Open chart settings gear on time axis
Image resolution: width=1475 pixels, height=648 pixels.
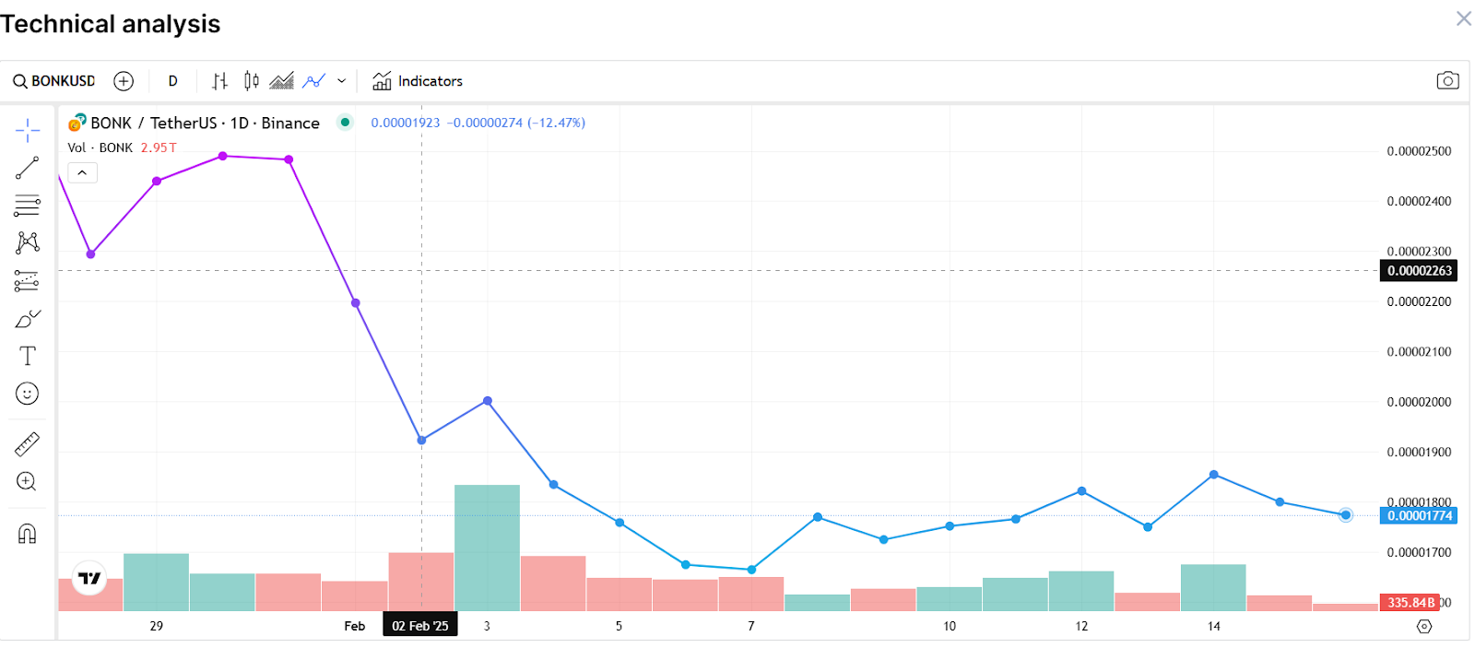pos(1424,626)
